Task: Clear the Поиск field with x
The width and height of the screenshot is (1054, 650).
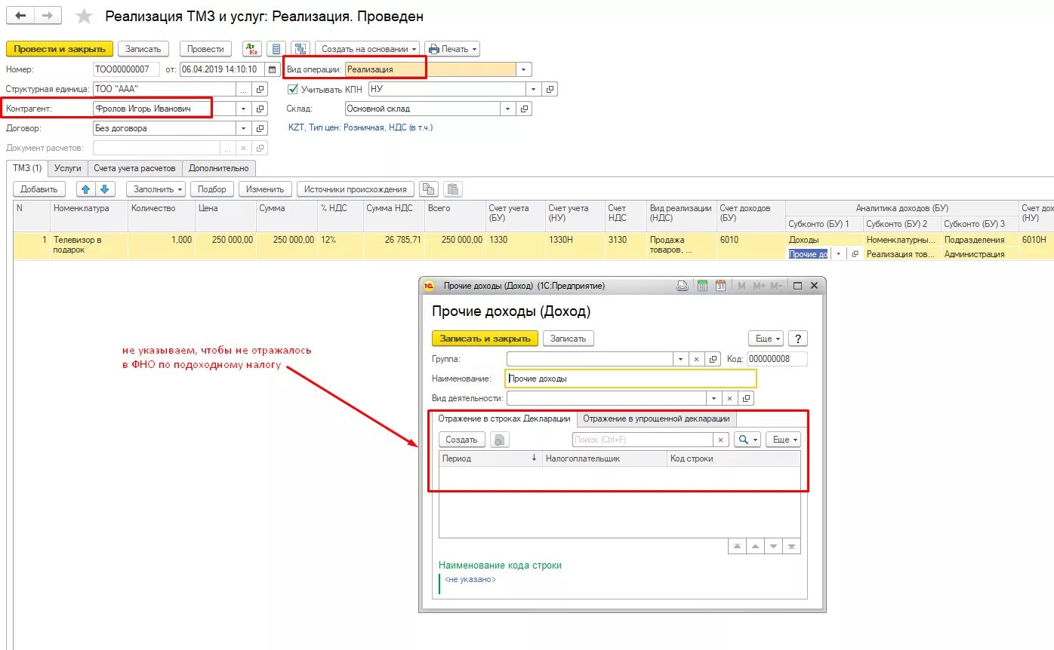Action: (x=721, y=440)
